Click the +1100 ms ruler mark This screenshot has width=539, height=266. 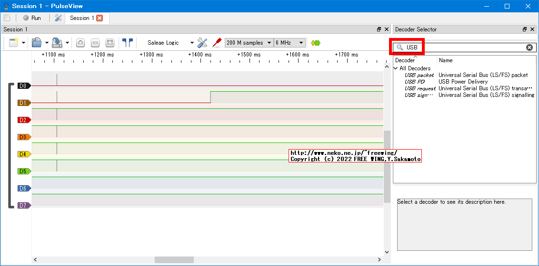pos(53,55)
